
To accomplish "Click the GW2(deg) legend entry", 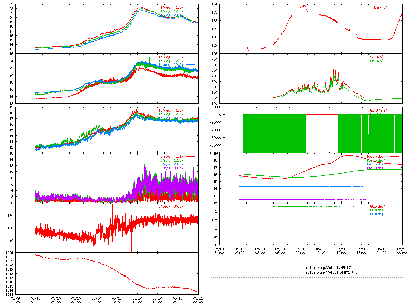I will (x=377, y=210).
